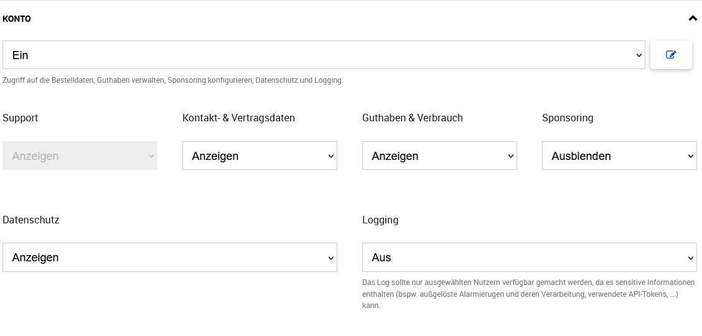Click the Sponsoring field label
The image size is (702, 336).
568,118
